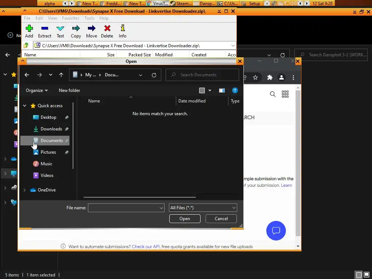Click the Open button in the dialog
Viewport: 372px width, 279px height.
pyautogui.click(x=185, y=219)
